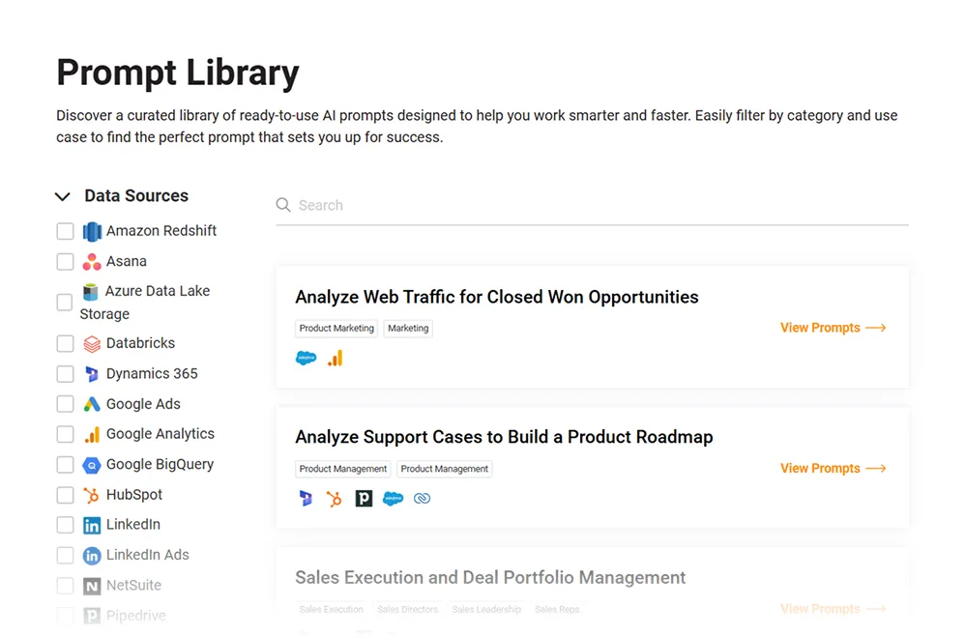Select the Pipedrive icon on the support cases card
Image resolution: width=965 pixels, height=638 pixels.
click(x=364, y=498)
